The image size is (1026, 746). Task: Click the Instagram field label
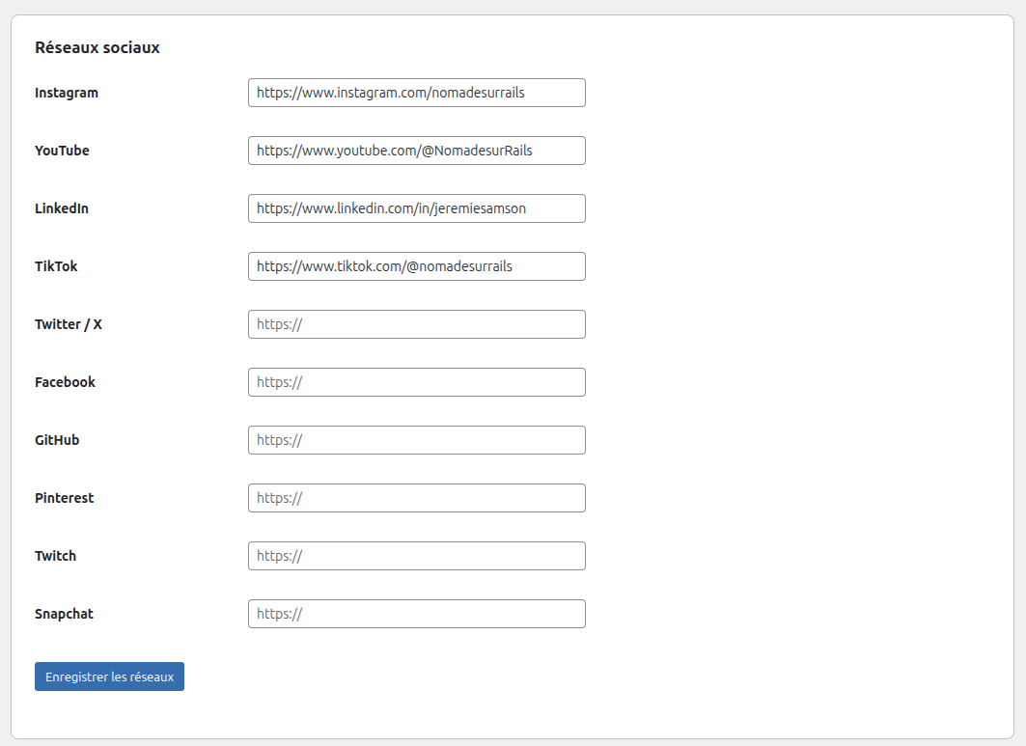[66, 93]
